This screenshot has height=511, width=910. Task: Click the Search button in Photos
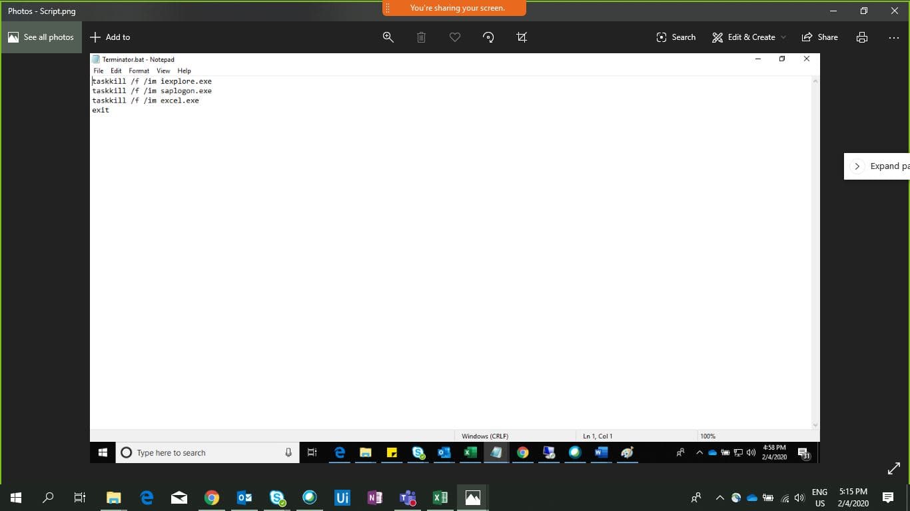(x=676, y=37)
